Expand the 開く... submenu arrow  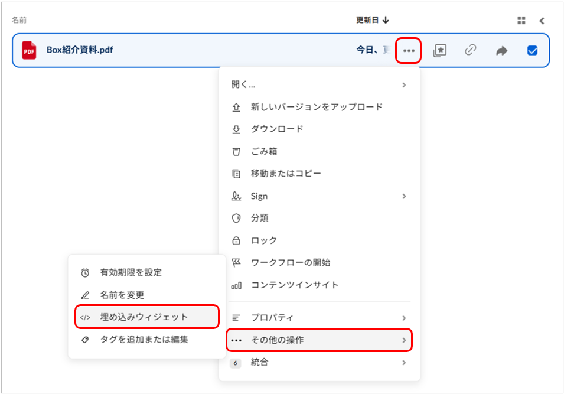(x=404, y=85)
